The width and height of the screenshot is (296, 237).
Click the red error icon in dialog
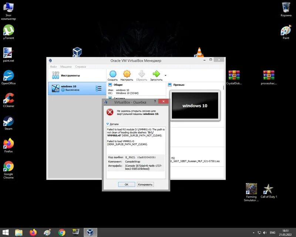click(x=110, y=112)
